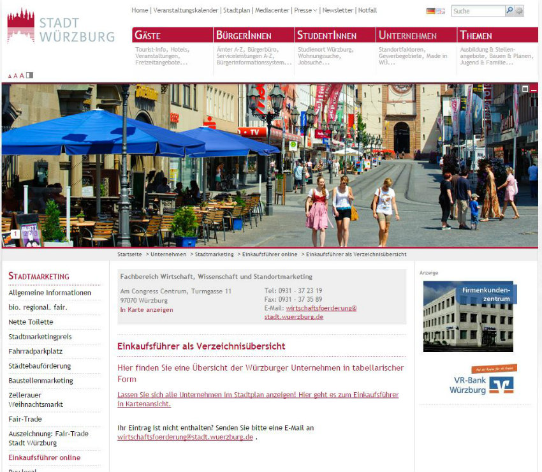Screen dimensions: 542x472
Task: Click Startseite in the breadcrumb
Action: [129, 254]
